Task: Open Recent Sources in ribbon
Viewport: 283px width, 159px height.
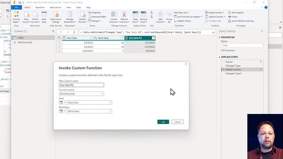Action: click(x=35, y=17)
